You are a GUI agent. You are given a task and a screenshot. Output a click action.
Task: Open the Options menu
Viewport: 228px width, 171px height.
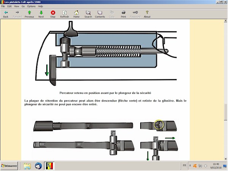pos(31,6)
